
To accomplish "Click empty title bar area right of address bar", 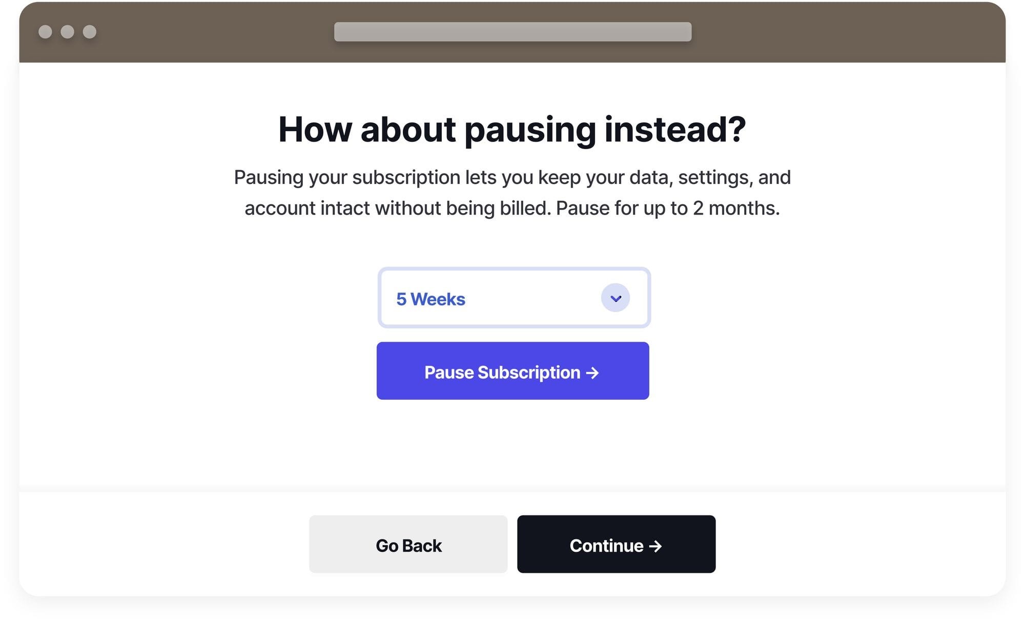I will (846, 32).
